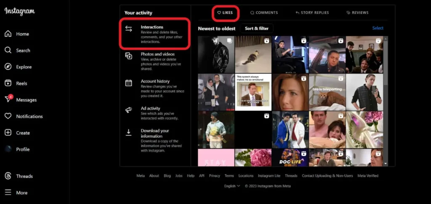Click the Instagram Lite footer link

coord(269,176)
